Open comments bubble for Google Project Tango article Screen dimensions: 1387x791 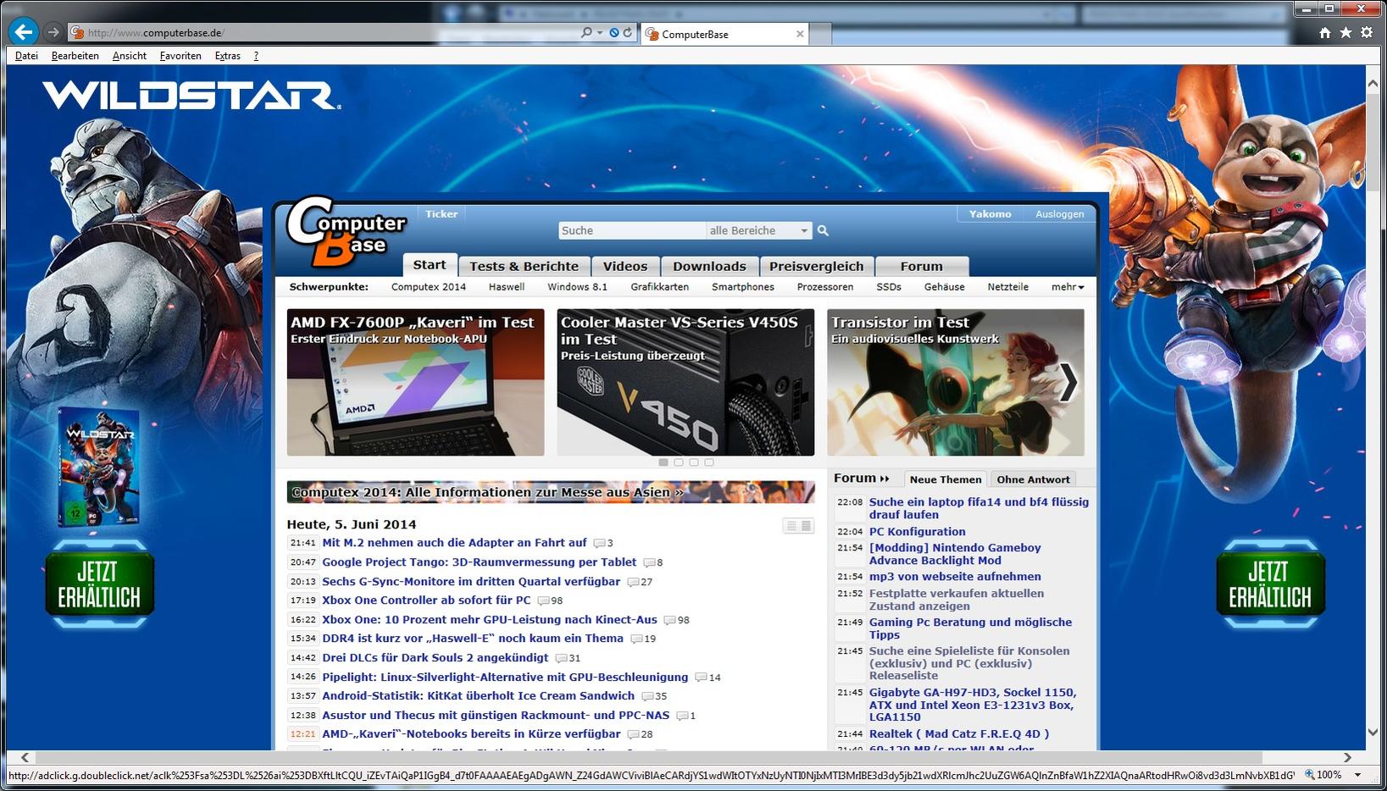(x=649, y=563)
